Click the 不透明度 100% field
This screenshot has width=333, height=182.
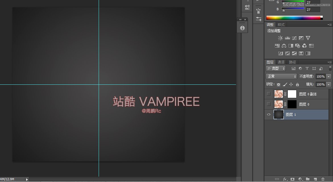click(x=321, y=76)
